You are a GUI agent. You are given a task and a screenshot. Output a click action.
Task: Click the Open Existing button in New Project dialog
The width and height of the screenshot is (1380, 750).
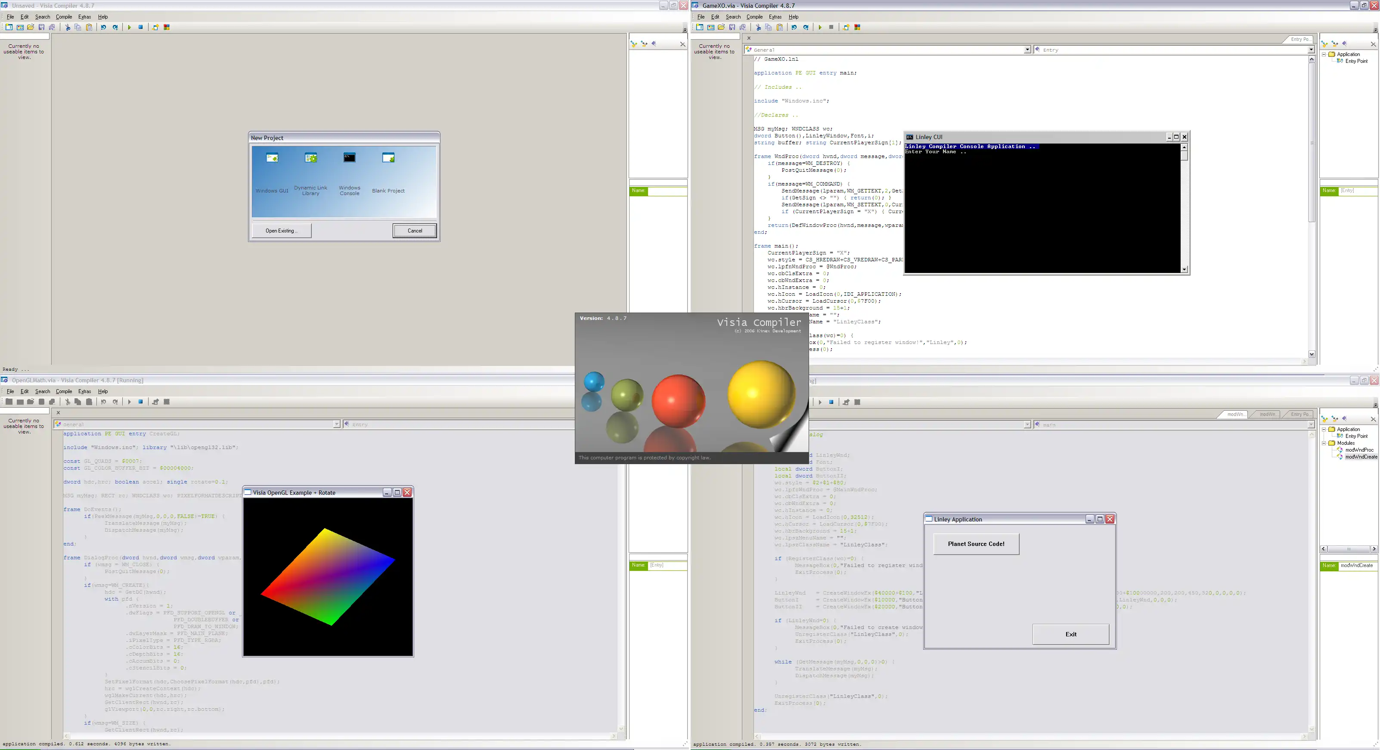(282, 231)
